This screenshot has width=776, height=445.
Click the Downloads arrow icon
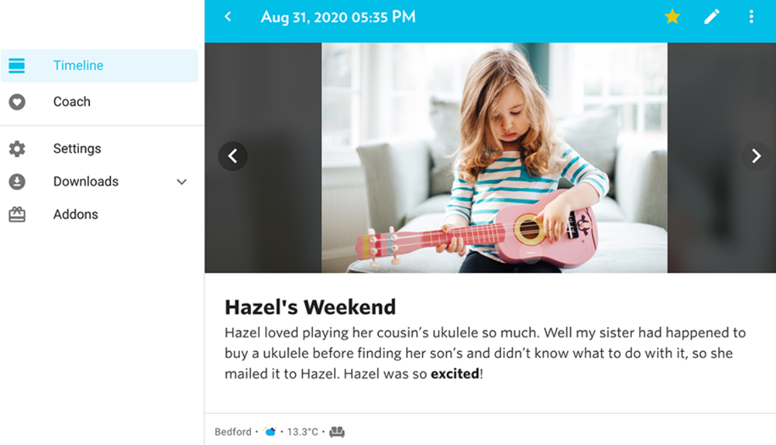17,181
